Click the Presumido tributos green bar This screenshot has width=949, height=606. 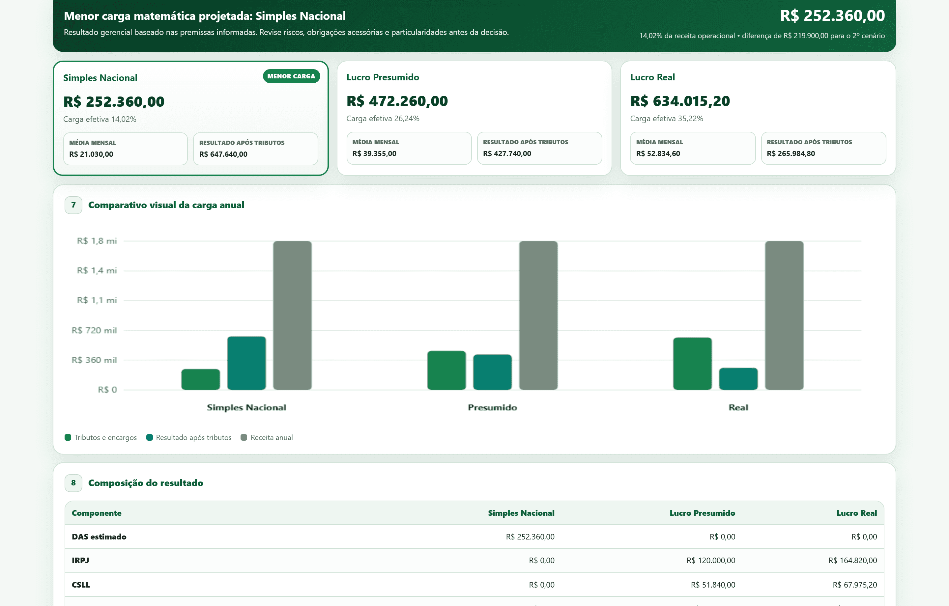pyautogui.click(x=446, y=371)
